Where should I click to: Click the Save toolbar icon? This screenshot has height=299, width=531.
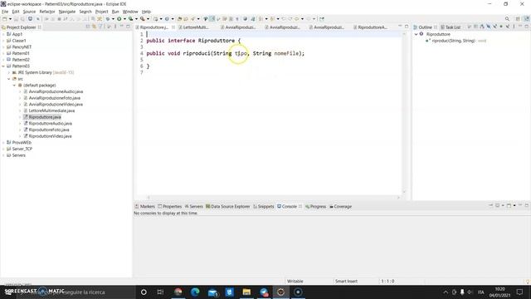point(17,19)
